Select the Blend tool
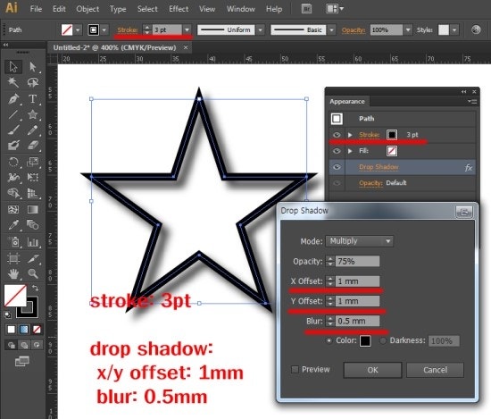The width and height of the screenshot is (491, 419). (32, 225)
